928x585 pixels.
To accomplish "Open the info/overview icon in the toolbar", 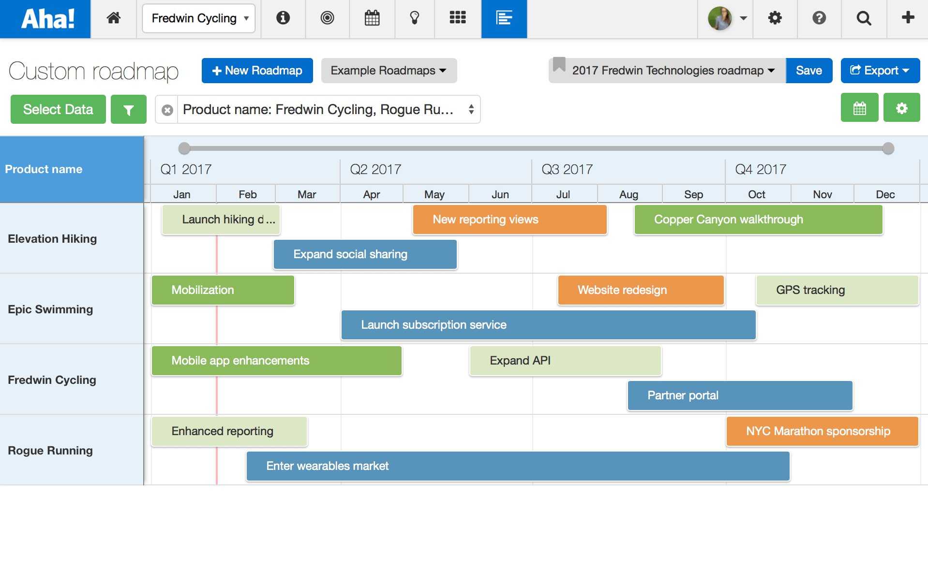I will pyautogui.click(x=283, y=18).
